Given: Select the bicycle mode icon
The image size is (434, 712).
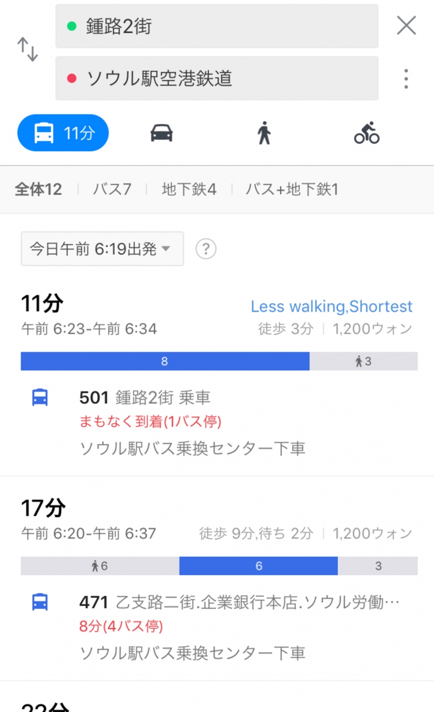Looking at the screenshot, I should (367, 133).
